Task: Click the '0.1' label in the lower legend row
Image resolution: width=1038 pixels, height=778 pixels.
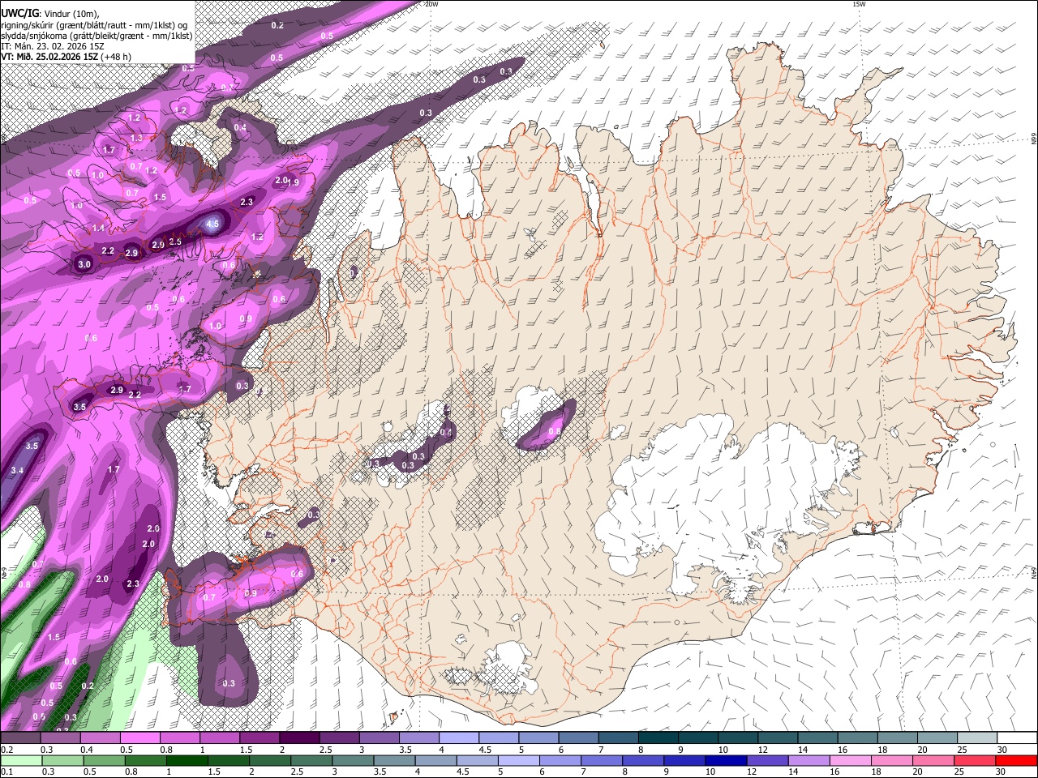Action: 6,772
